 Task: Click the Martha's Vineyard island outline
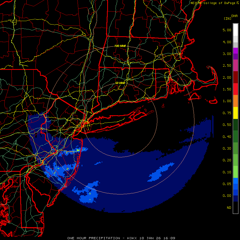(x=195, y=97)
